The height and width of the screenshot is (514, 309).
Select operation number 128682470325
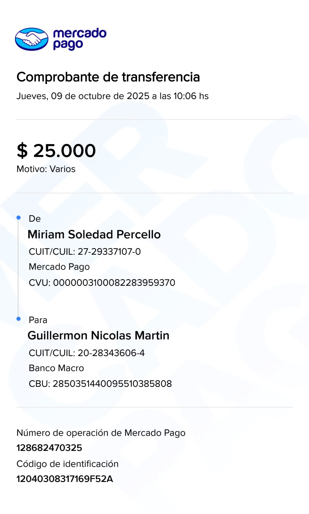point(49,448)
